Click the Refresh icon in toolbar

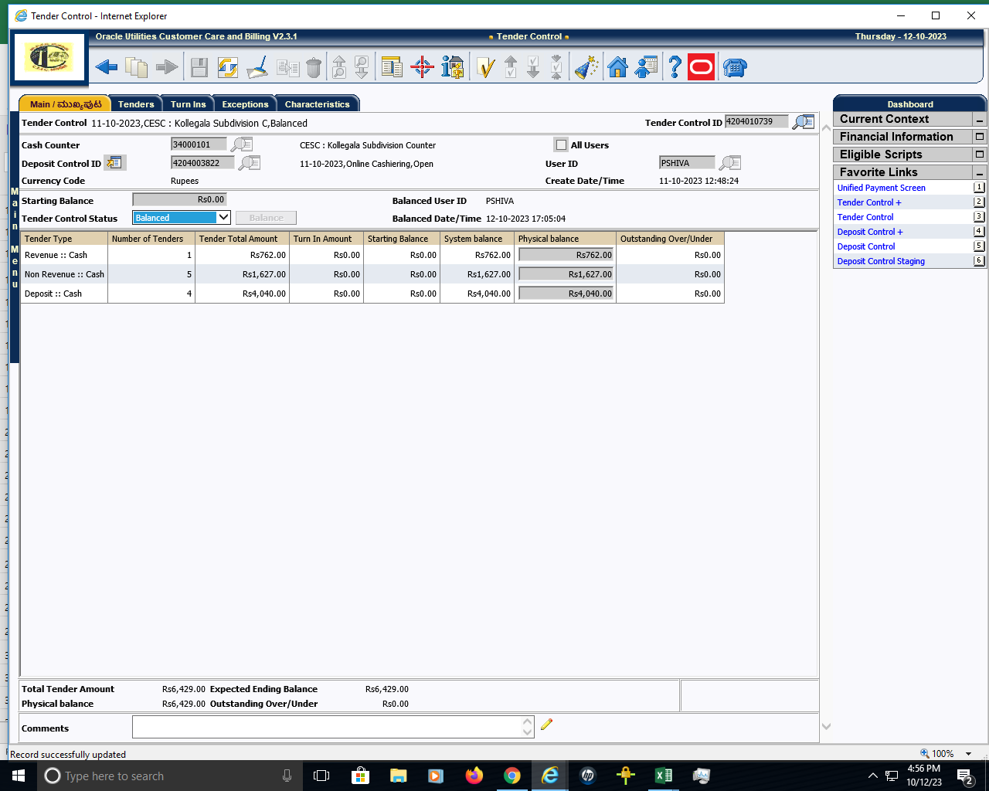[227, 68]
